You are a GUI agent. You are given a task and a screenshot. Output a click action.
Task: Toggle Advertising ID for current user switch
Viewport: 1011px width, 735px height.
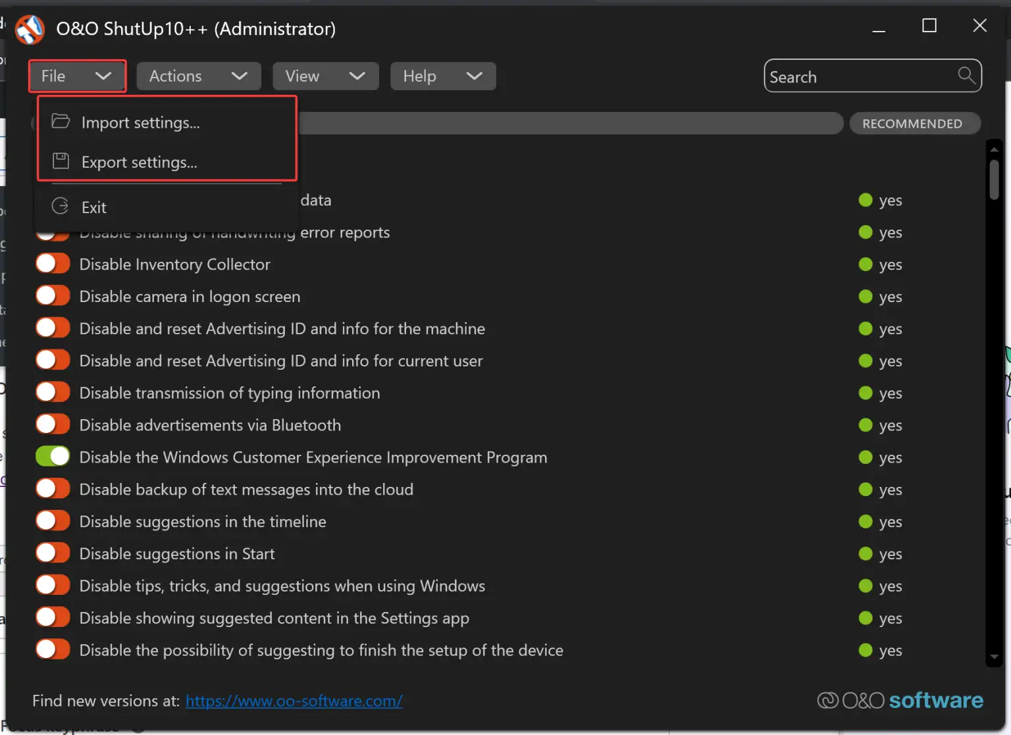click(53, 361)
